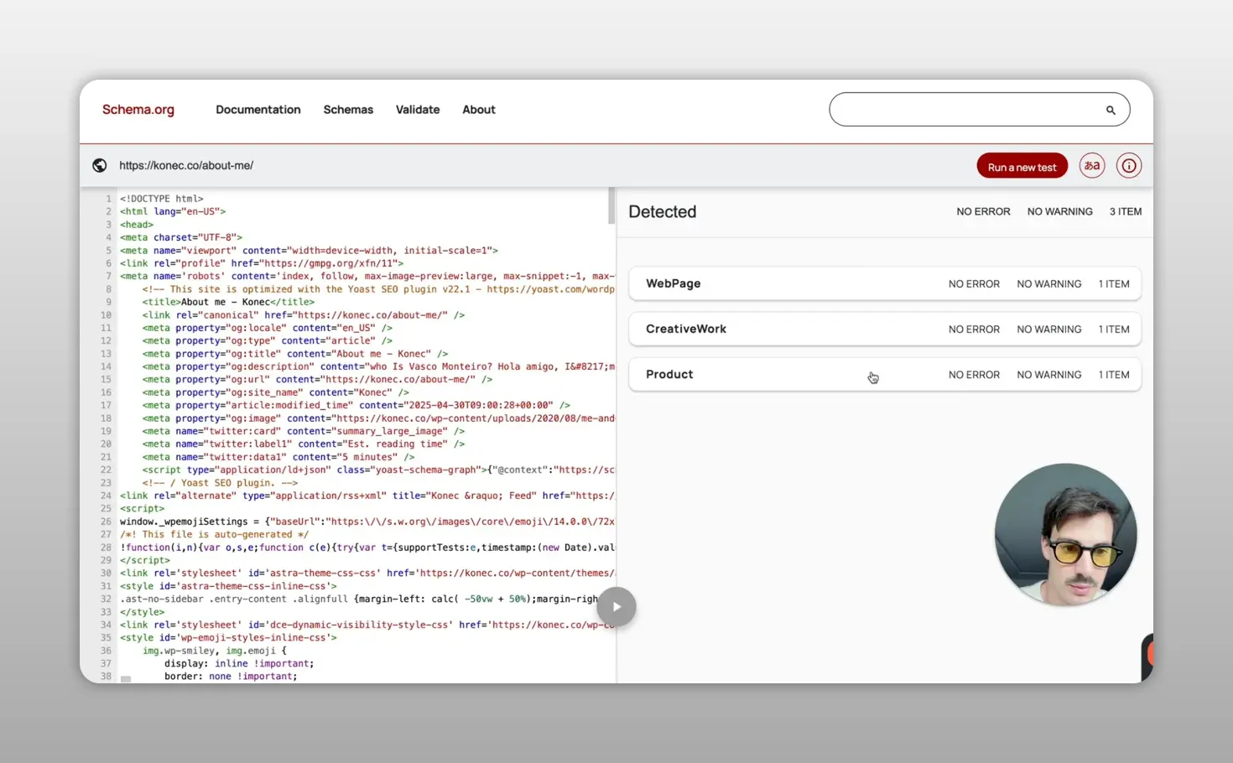Click the dce-dynamic-visibility-style-css line
The height and width of the screenshot is (763, 1233).
pos(367,625)
